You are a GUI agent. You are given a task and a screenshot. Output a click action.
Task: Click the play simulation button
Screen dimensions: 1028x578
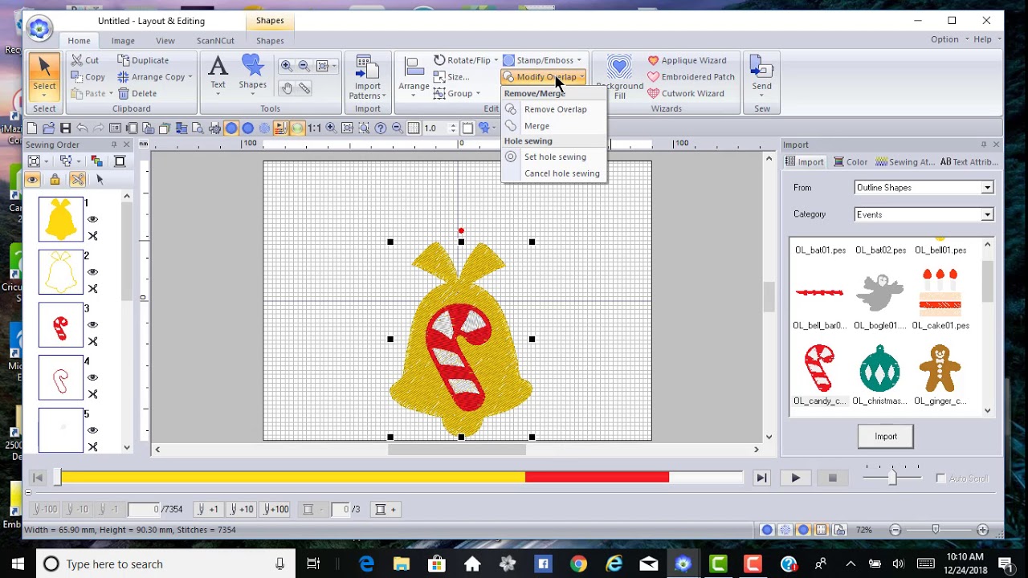pos(795,478)
